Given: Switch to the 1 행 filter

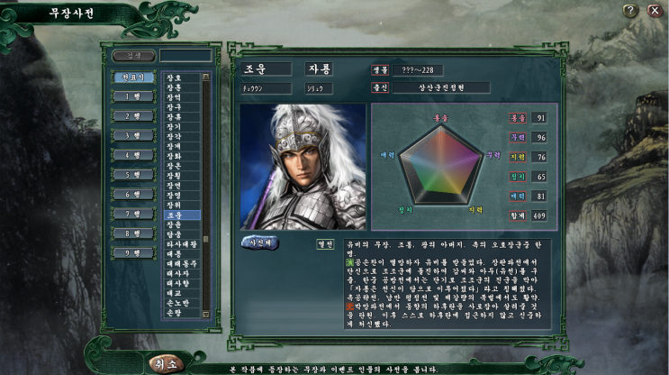Looking at the screenshot, I should point(133,96).
